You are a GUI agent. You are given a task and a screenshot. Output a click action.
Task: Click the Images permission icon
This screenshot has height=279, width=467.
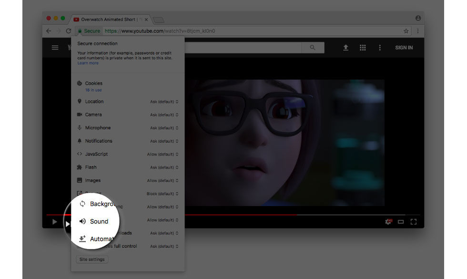tap(80, 180)
